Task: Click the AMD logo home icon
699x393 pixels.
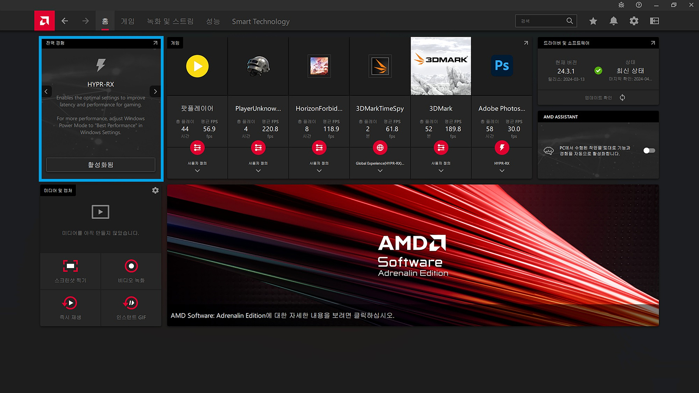Action: click(45, 21)
